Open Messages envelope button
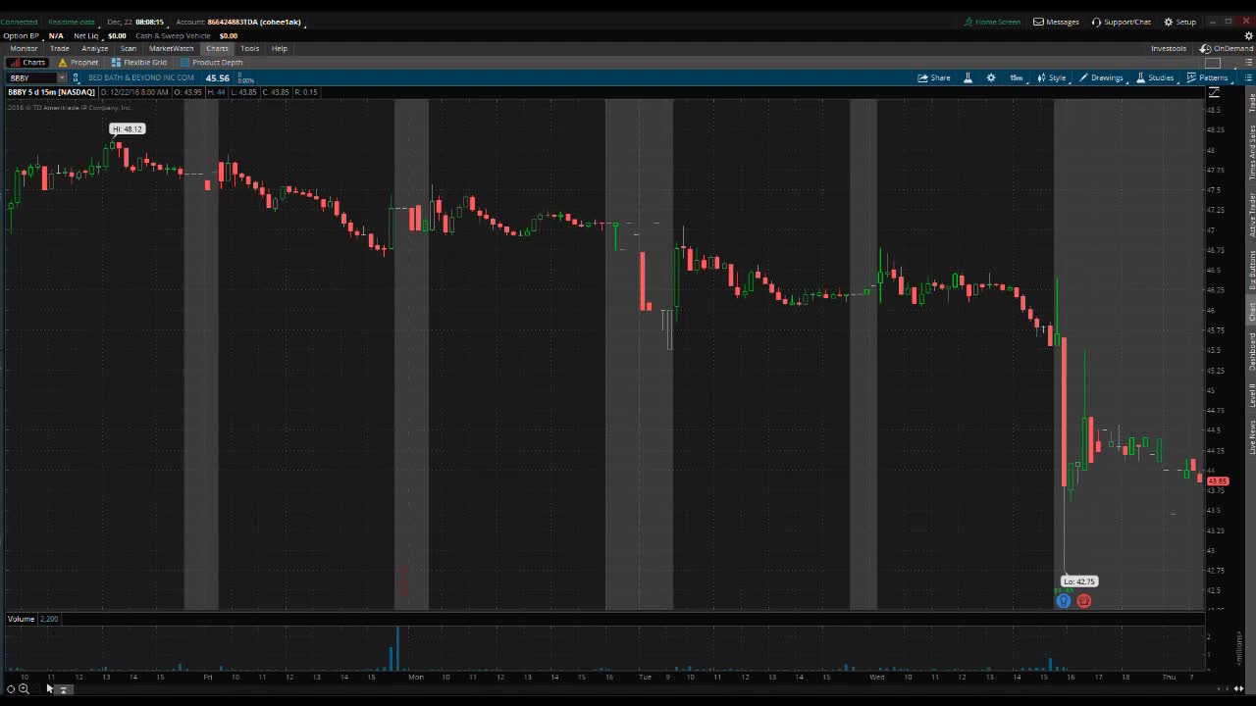The width and height of the screenshot is (1256, 706). tap(1056, 22)
